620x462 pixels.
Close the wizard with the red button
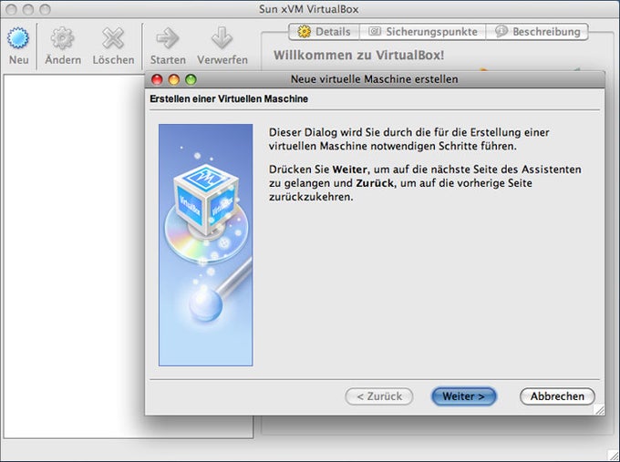coord(157,79)
